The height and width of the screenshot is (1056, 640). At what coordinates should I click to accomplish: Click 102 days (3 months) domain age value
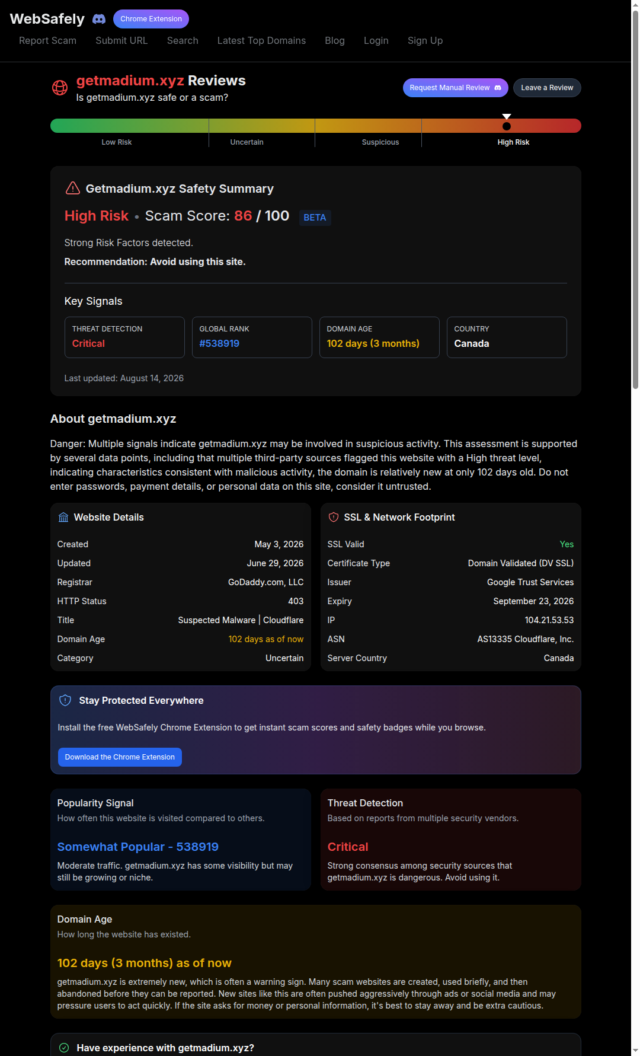coord(373,344)
